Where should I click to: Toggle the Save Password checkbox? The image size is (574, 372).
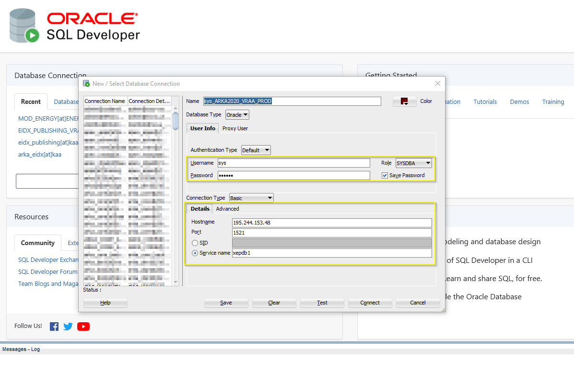(x=385, y=176)
